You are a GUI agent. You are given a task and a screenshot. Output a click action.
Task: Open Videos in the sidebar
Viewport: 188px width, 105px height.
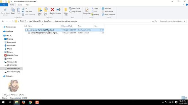(x=10, y=59)
